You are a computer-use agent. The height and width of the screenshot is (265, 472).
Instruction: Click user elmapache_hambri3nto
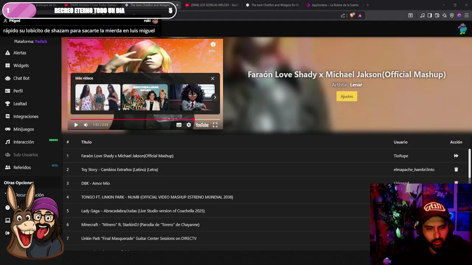click(x=414, y=170)
